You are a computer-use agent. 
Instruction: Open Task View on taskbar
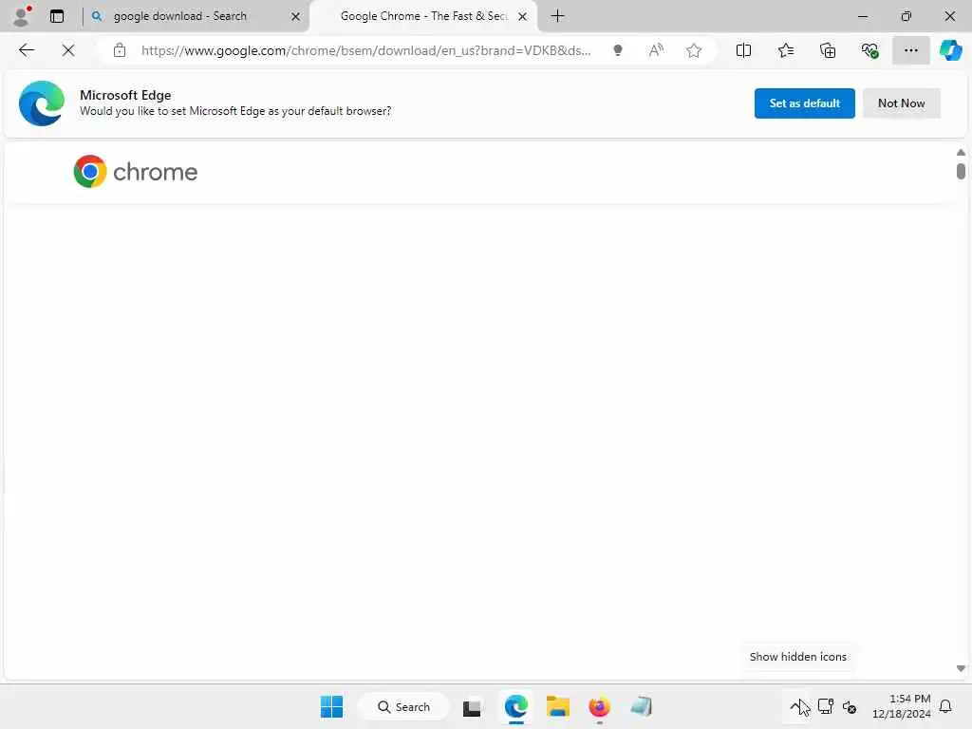472,706
